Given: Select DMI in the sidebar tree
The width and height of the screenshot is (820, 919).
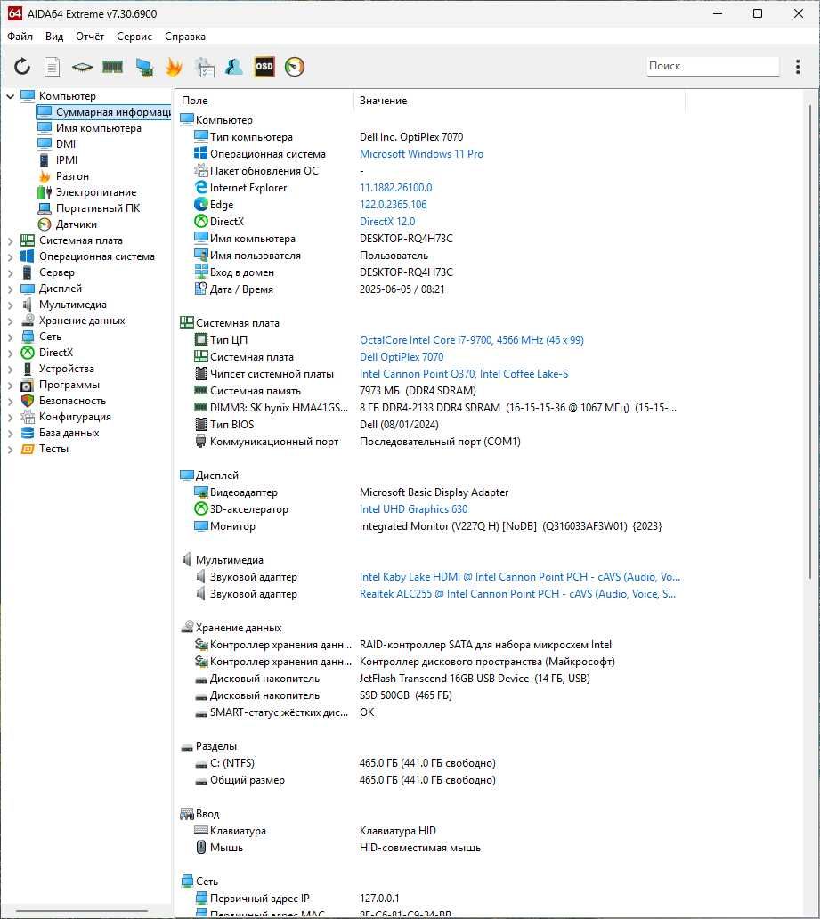Looking at the screenshot, I should pos(66,144).
